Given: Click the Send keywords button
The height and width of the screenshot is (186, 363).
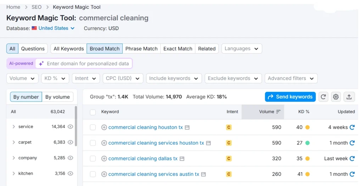Looking at the screenshot, I should coord(290,97).
